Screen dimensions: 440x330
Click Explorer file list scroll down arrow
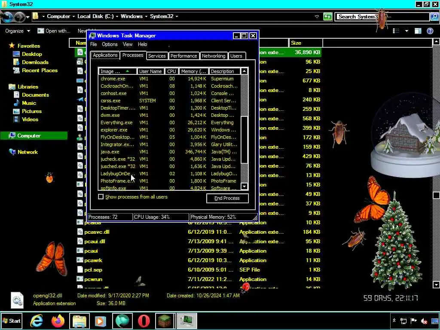coord(436,284)
